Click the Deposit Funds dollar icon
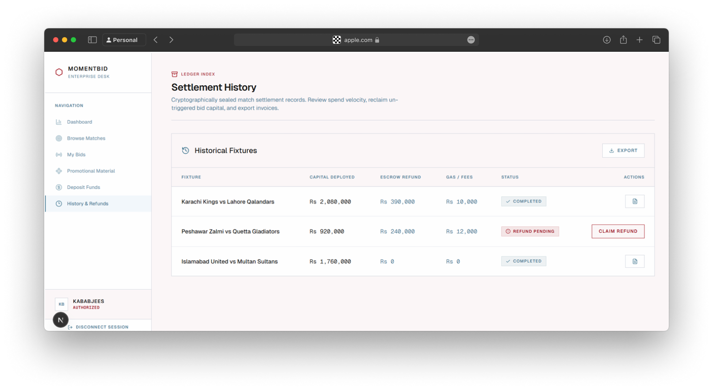This screenshot has width=713, height=391. pyautogui.click(x=59, y=187)
